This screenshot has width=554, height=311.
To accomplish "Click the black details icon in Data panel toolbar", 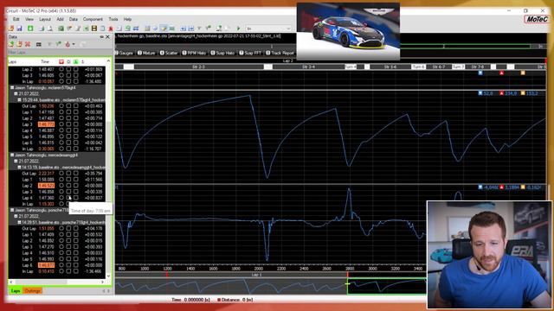I will [x=39, y=44].
